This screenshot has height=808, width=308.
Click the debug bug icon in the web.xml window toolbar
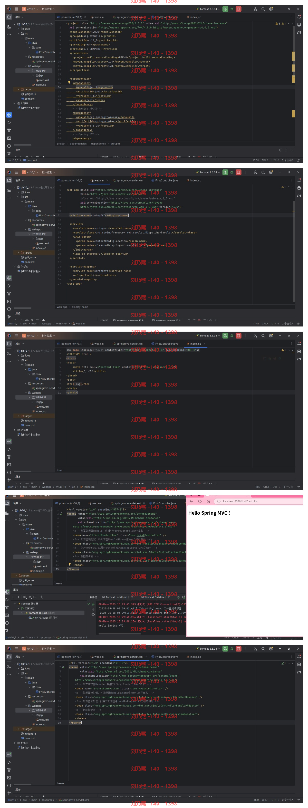click(232, 172)
